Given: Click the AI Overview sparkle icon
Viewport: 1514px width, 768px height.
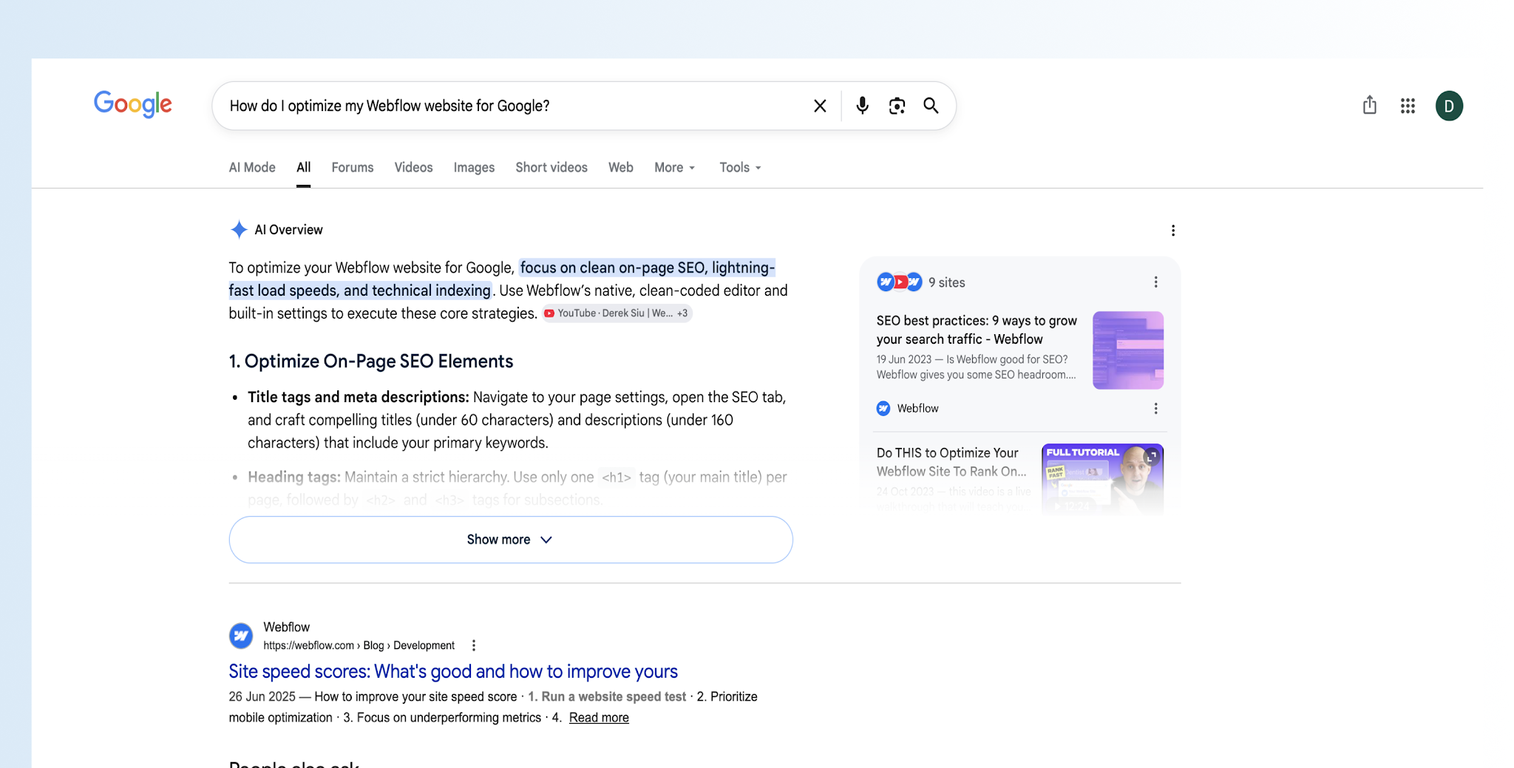Looking at the screenshot, I should click(239, 230).
